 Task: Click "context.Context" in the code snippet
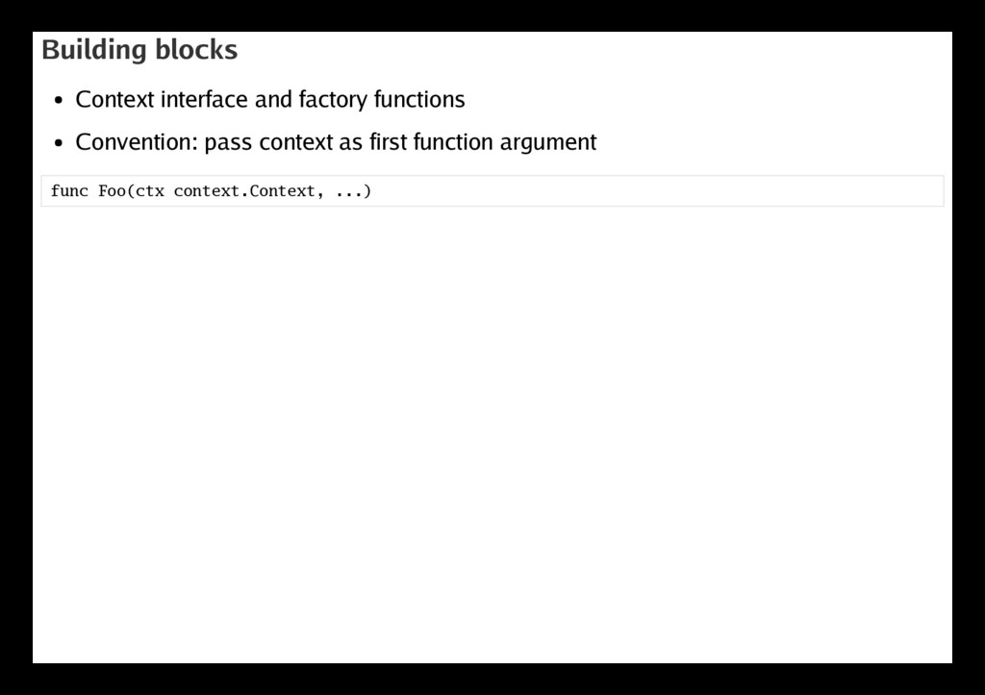coord(244,191)
